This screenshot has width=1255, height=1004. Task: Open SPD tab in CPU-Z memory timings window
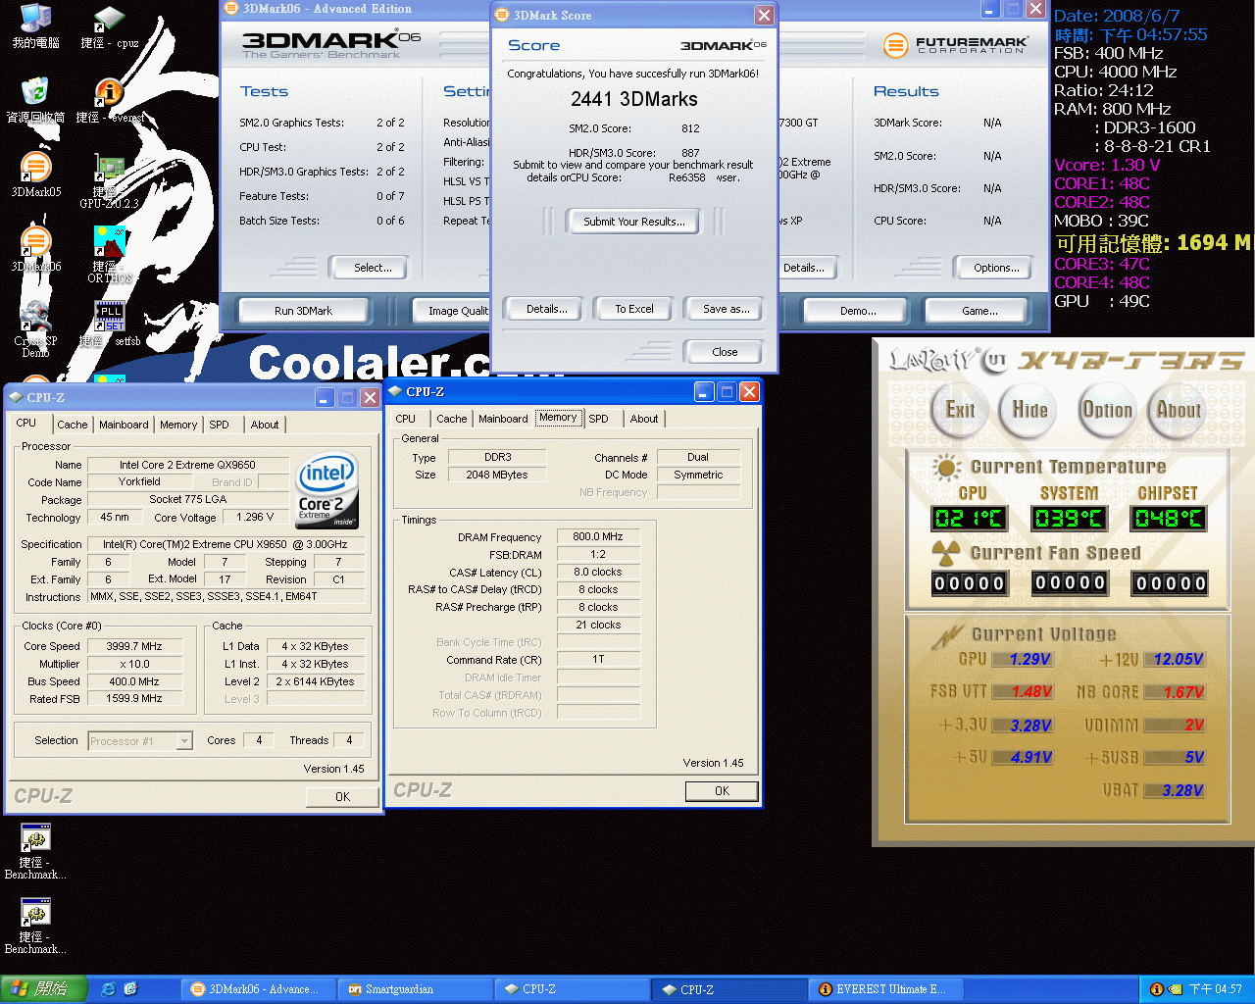(x=598, y=419)
